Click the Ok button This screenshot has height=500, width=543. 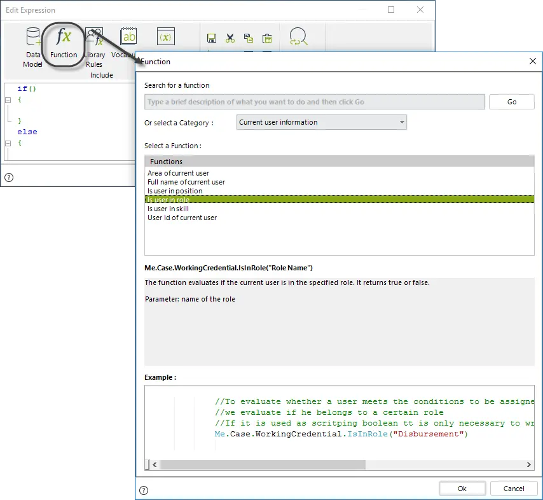(462, 489)
